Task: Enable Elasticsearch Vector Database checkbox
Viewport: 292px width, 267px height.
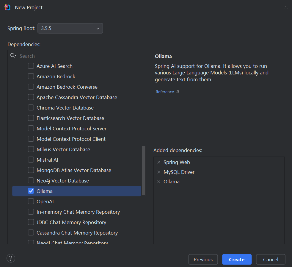Action: pos(31,118)
